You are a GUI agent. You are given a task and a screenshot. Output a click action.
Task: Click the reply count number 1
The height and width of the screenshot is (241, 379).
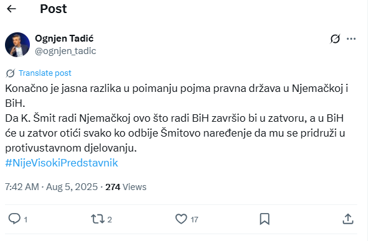[26, 219]
